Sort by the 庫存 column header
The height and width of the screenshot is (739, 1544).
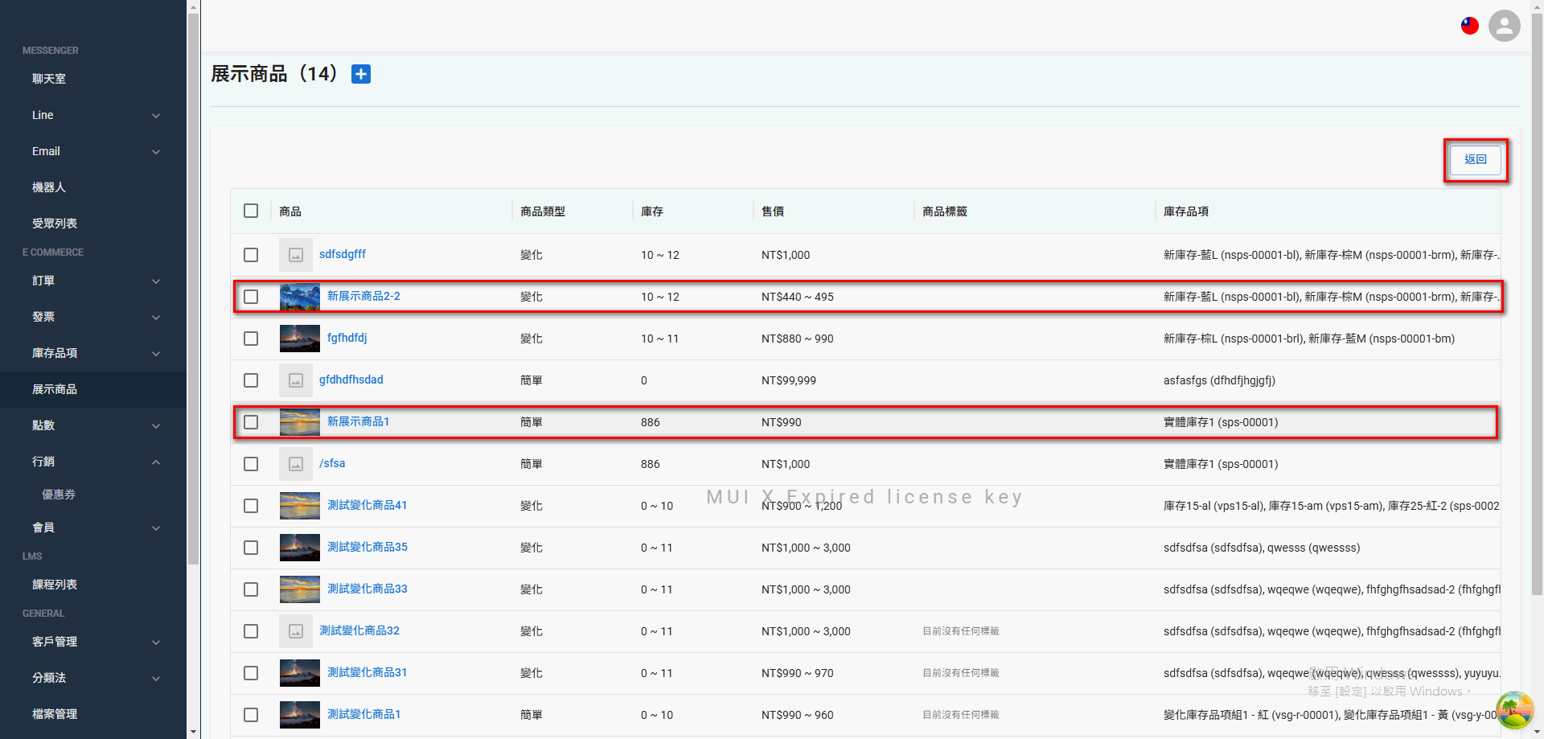pos(652,211)
